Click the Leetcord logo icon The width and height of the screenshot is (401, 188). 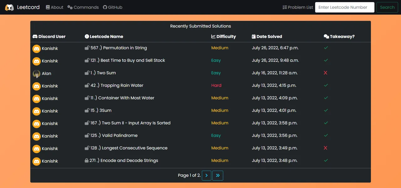[9, 8]
